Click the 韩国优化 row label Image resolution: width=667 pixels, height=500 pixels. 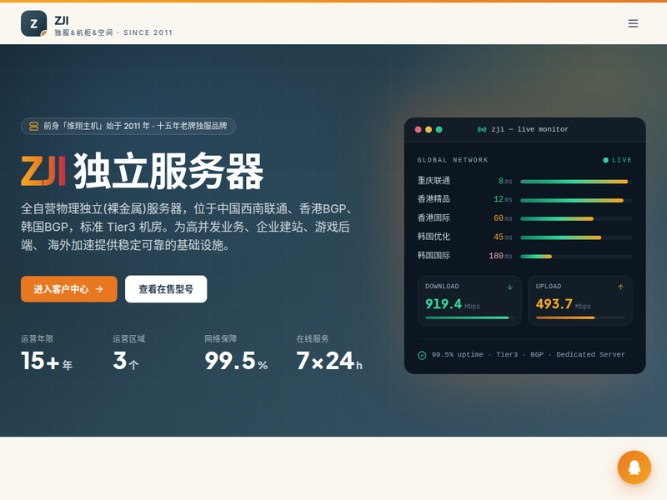(x=434, y=237)
